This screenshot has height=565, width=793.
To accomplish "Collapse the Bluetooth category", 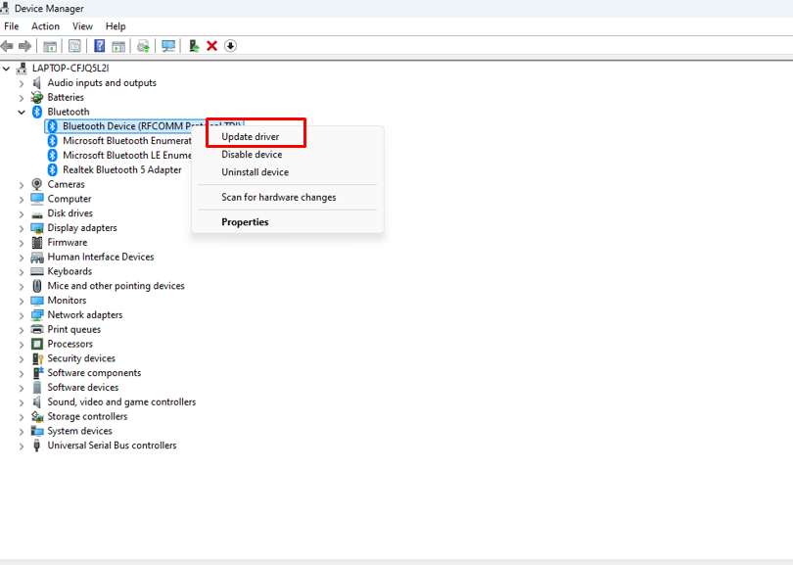I will point(22,112).
